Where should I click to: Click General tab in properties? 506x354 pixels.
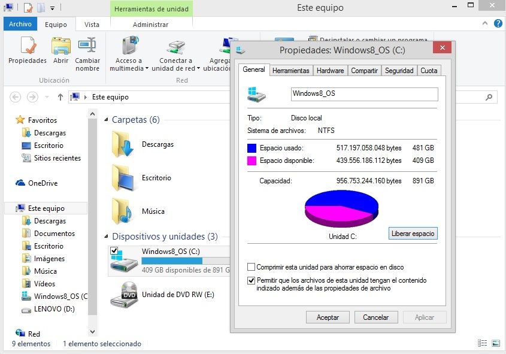coord(254,69)
